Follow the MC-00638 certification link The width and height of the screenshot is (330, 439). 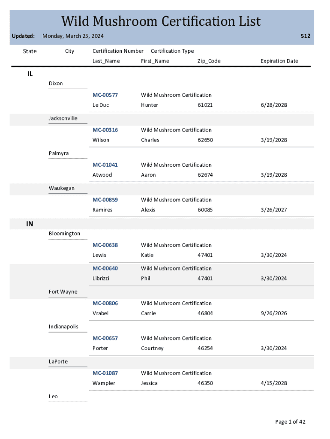click(105, 245)
